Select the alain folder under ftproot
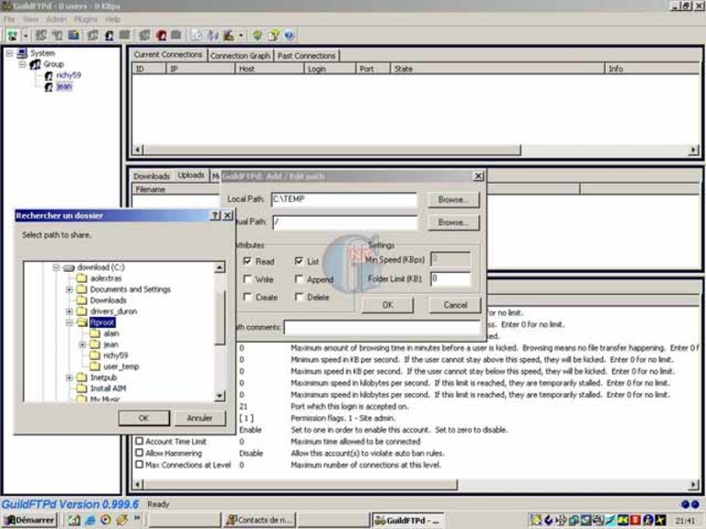 pos(111,333)
